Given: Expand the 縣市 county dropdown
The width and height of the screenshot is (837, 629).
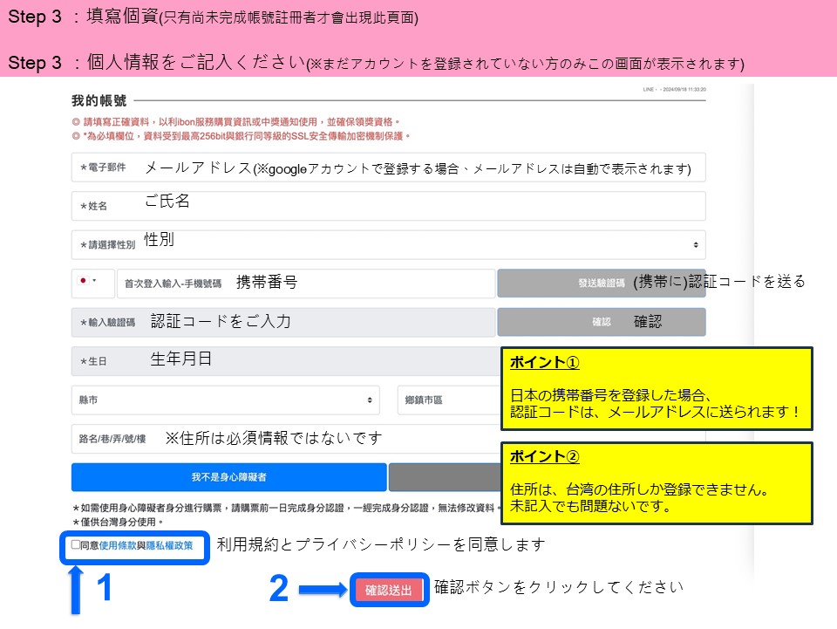Looking at the screenshot, I should 225,400.
